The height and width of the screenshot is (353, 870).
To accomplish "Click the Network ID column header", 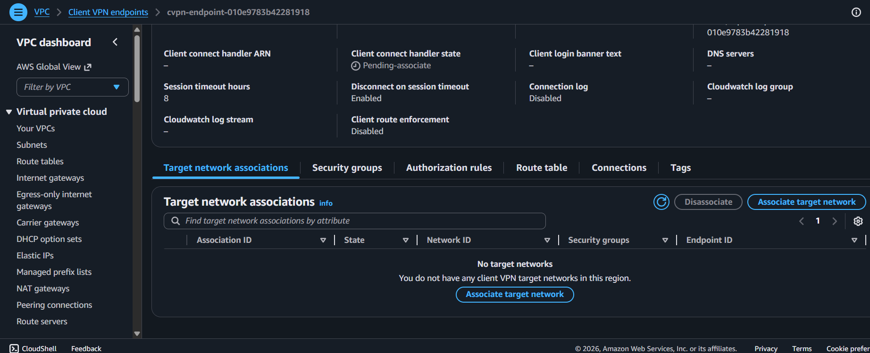I will click(x=449, y=240).
